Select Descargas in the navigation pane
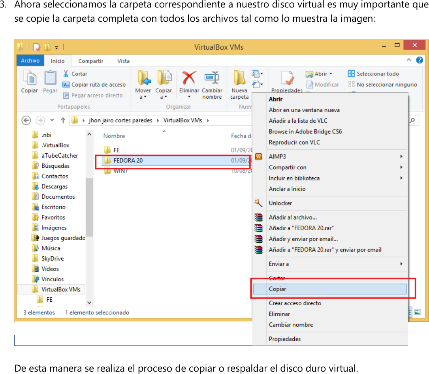 pos(49,186)
